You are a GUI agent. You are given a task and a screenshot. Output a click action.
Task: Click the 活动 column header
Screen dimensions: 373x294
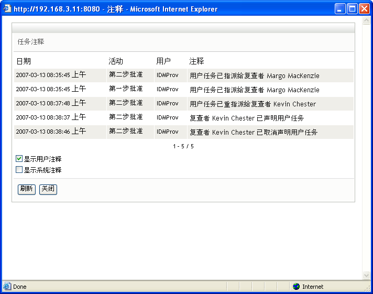pos(116,61)
